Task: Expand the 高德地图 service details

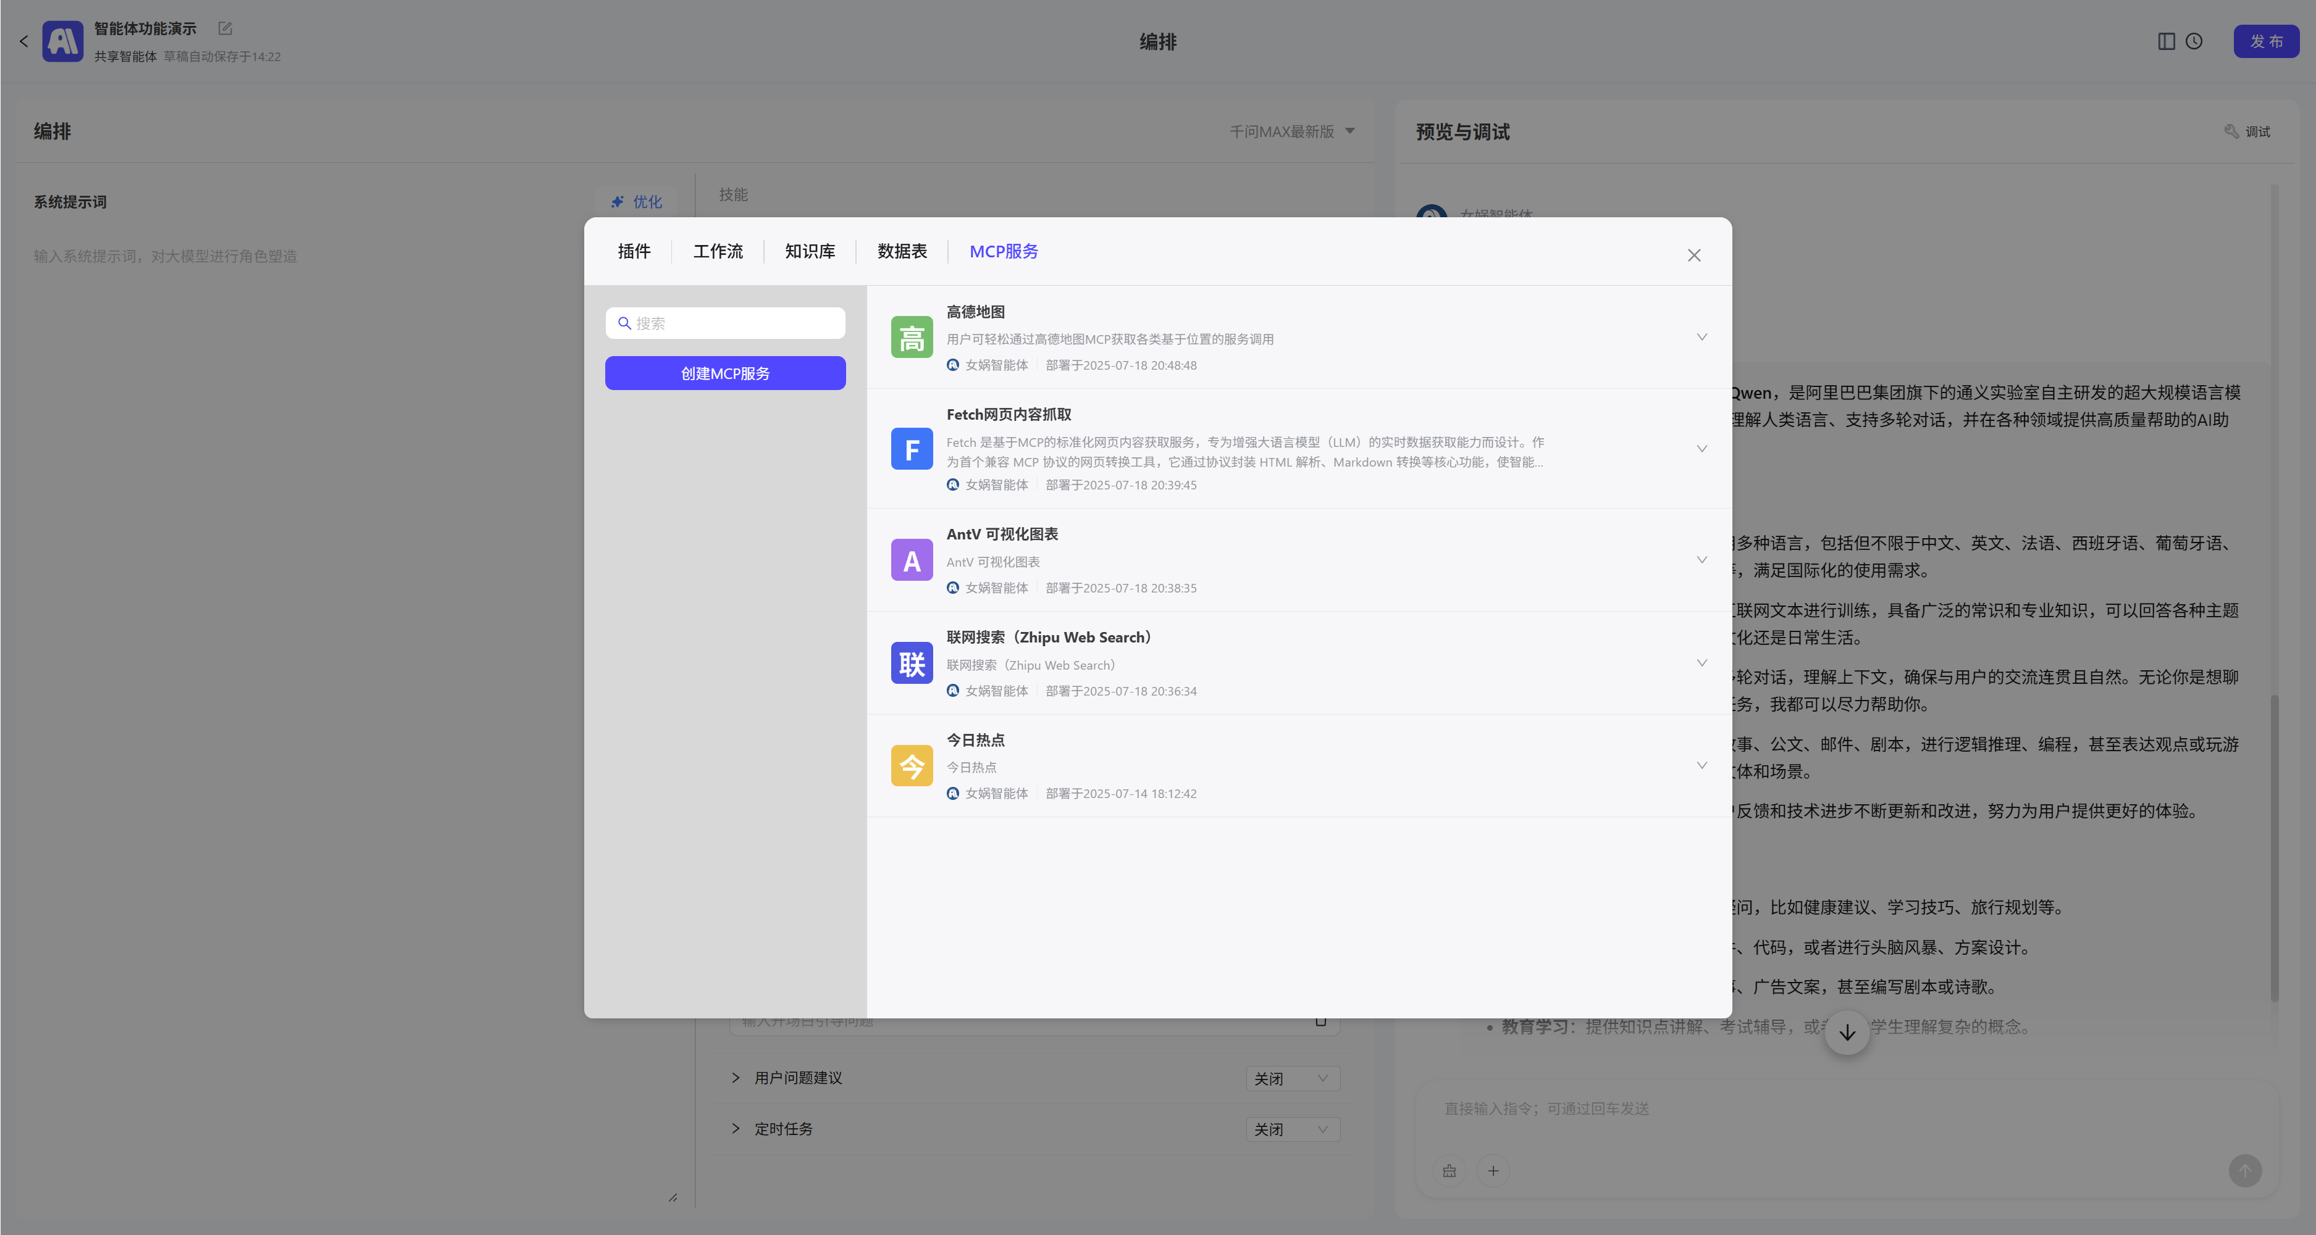Action: [1701, 338]
